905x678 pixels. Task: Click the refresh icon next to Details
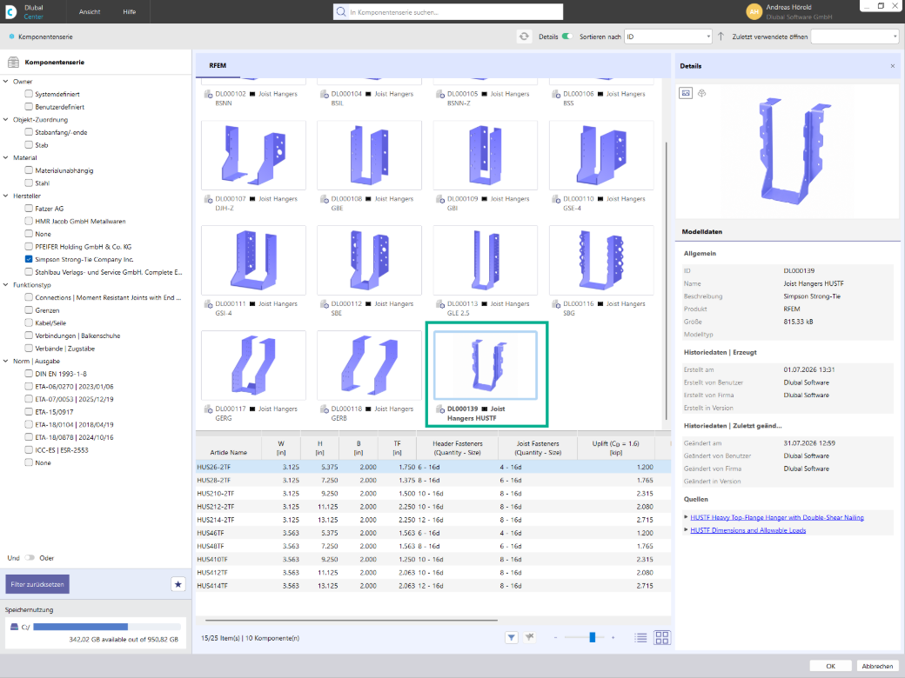coord(524,37)
